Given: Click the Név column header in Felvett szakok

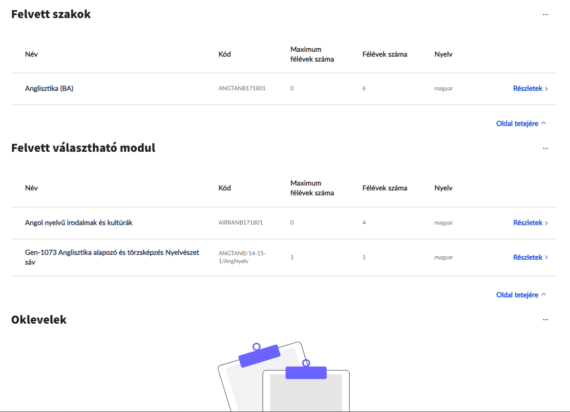Looking at the screenshot, I should (x=31, y=54).
